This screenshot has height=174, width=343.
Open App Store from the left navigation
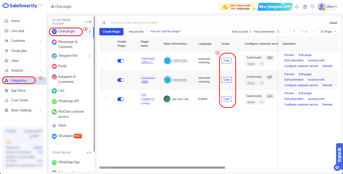[x=18, y=91]
